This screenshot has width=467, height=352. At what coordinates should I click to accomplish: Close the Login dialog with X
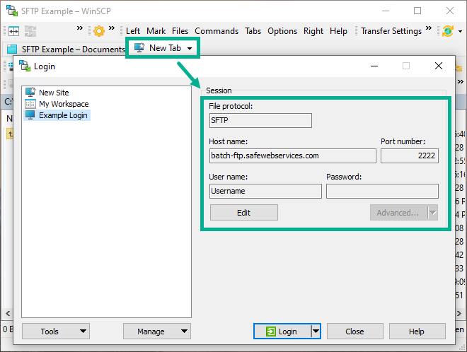pyautogui.click(x=439, y=66)
